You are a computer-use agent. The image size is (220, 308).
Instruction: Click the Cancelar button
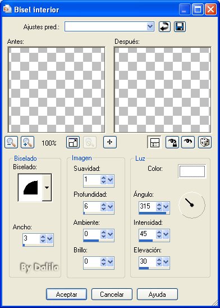click(112, 294)
